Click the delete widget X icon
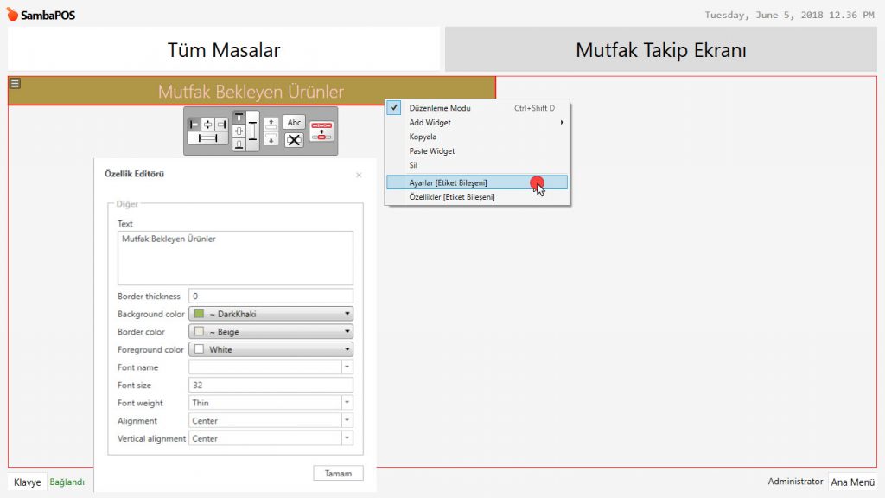The image size is (885, 498). coord(295,140)
